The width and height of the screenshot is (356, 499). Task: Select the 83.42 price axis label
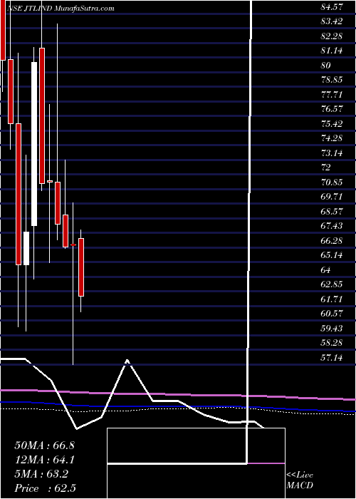[332, 21]
